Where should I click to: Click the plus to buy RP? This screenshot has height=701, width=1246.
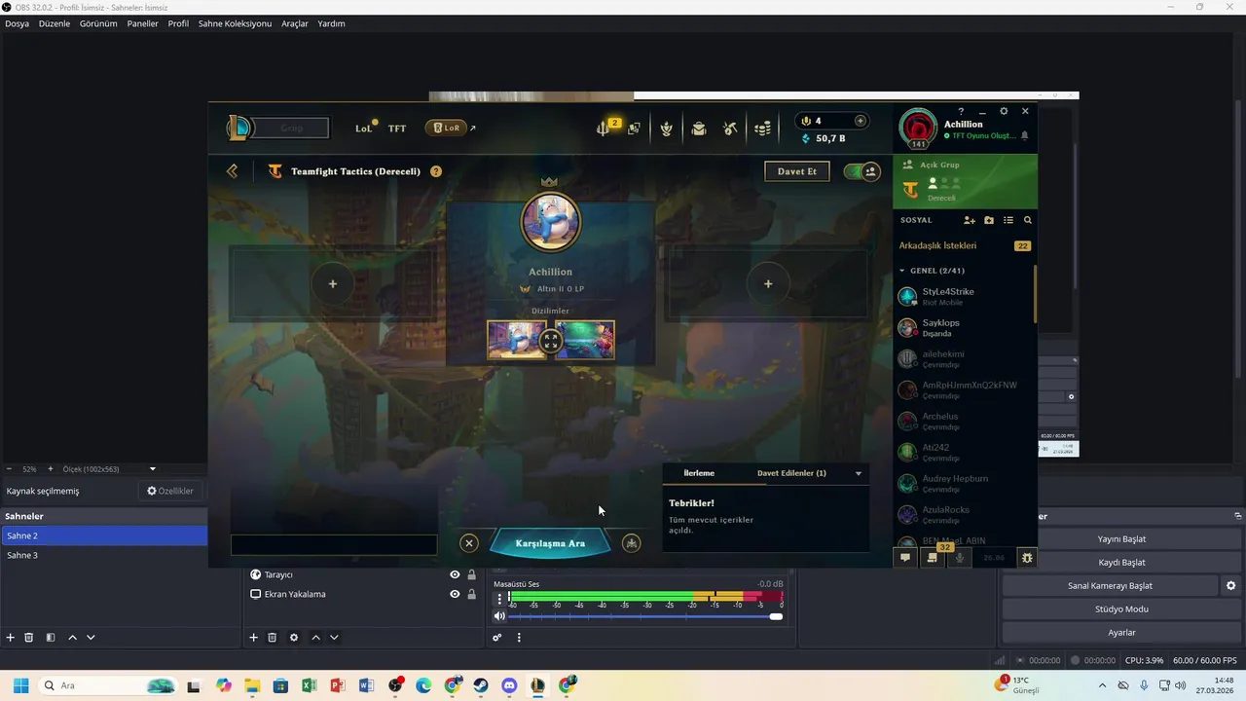(861, 121)
